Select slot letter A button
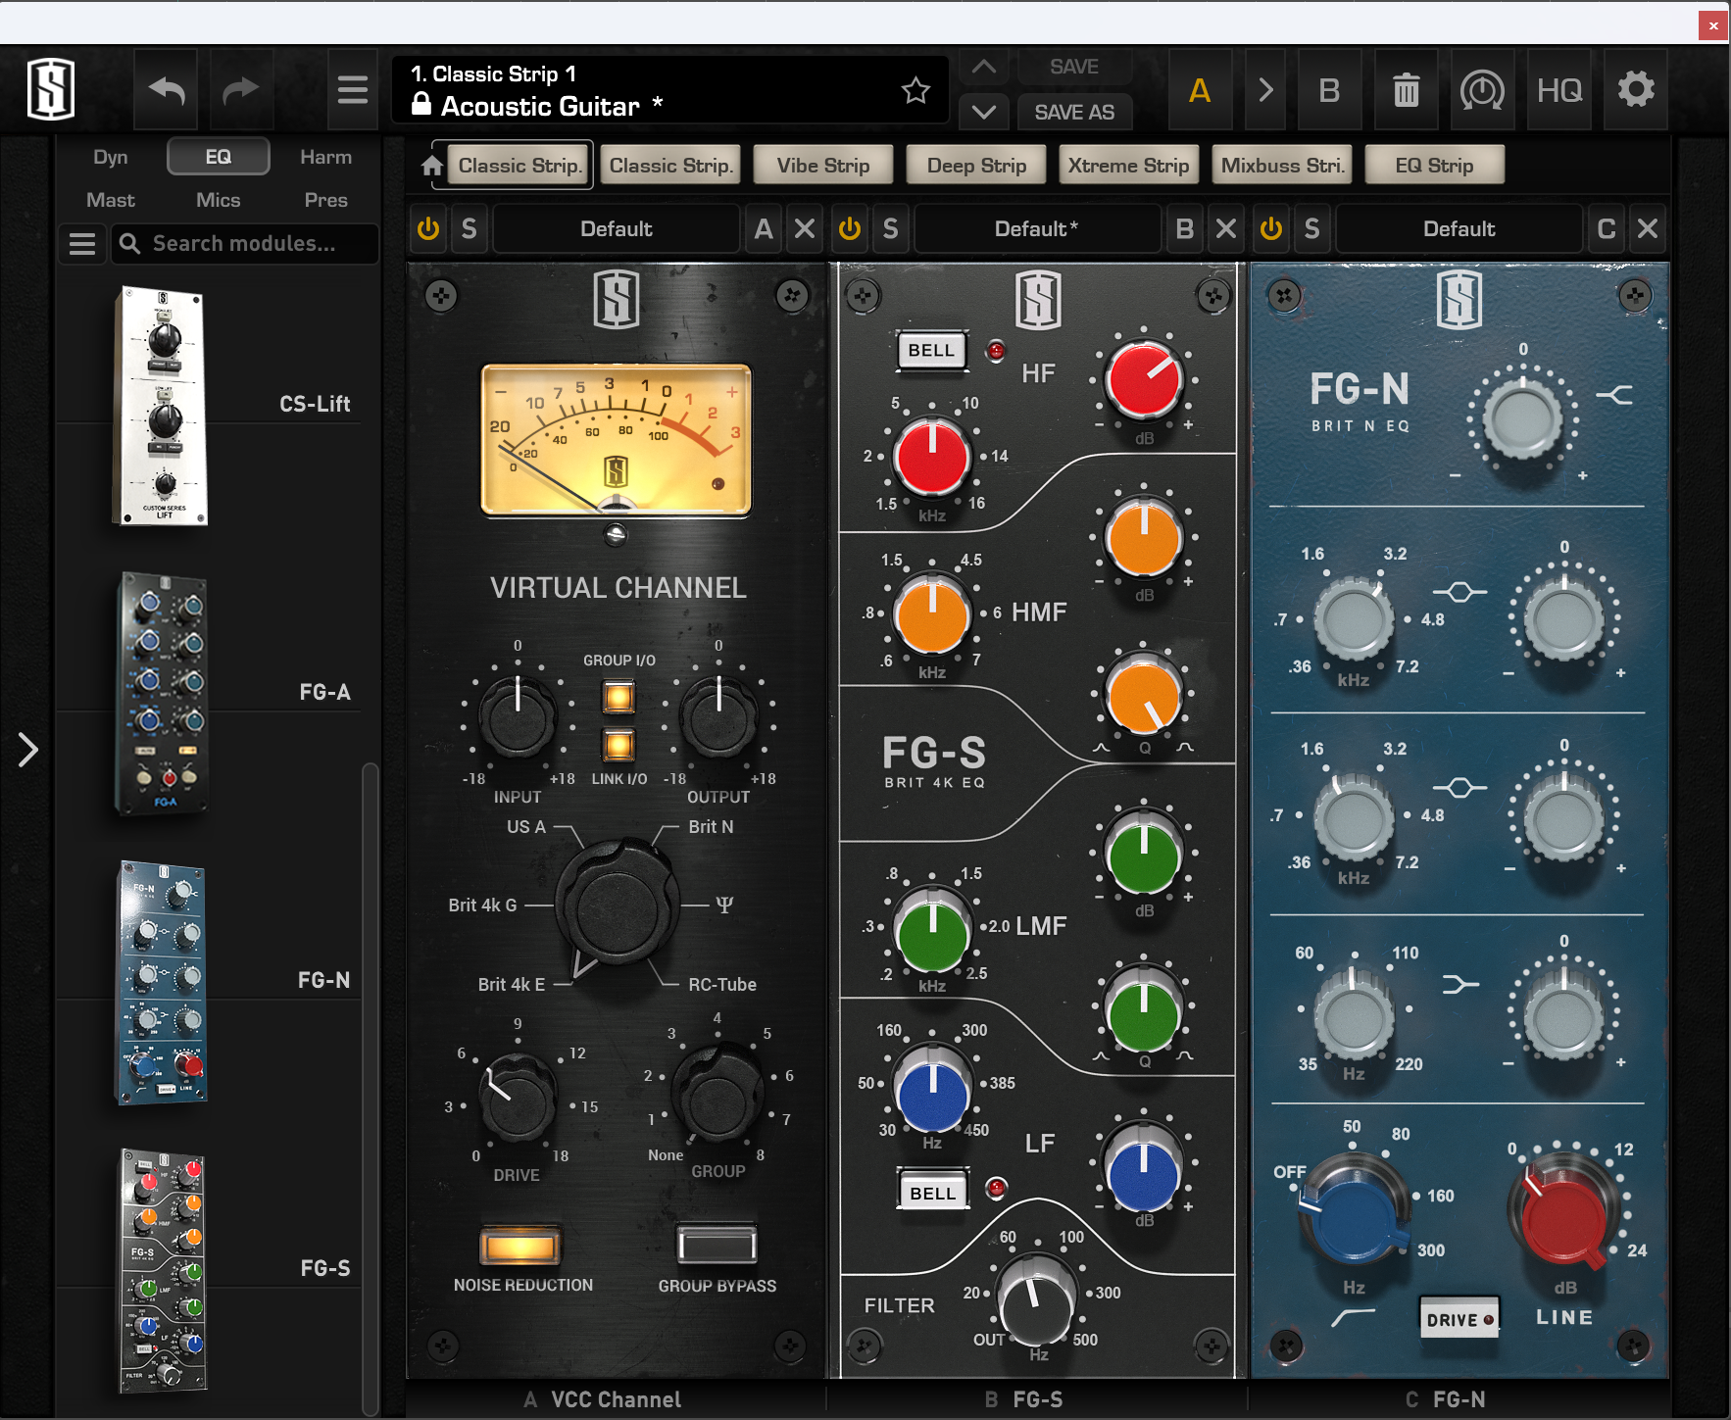Image resolution: width=1731 pixels, height=1420 pixels. coord(764,228)
